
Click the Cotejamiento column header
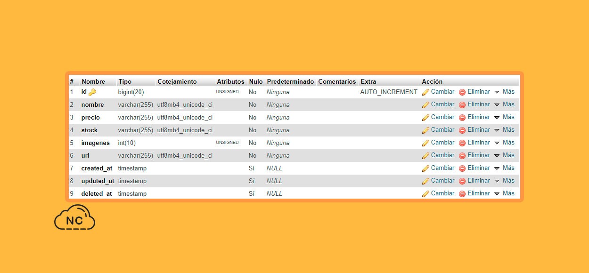coord(177,81)
